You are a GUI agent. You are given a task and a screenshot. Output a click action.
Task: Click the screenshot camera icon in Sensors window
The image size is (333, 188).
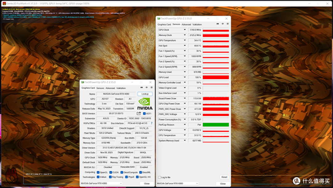pyautogui.click(x=218, y=24)
